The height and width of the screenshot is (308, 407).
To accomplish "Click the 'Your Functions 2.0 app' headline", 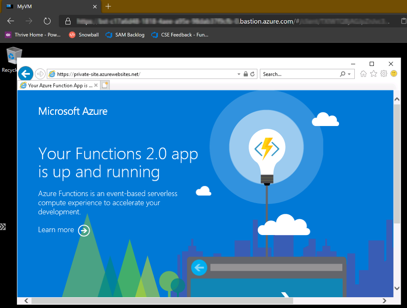I will pos(118,154).
